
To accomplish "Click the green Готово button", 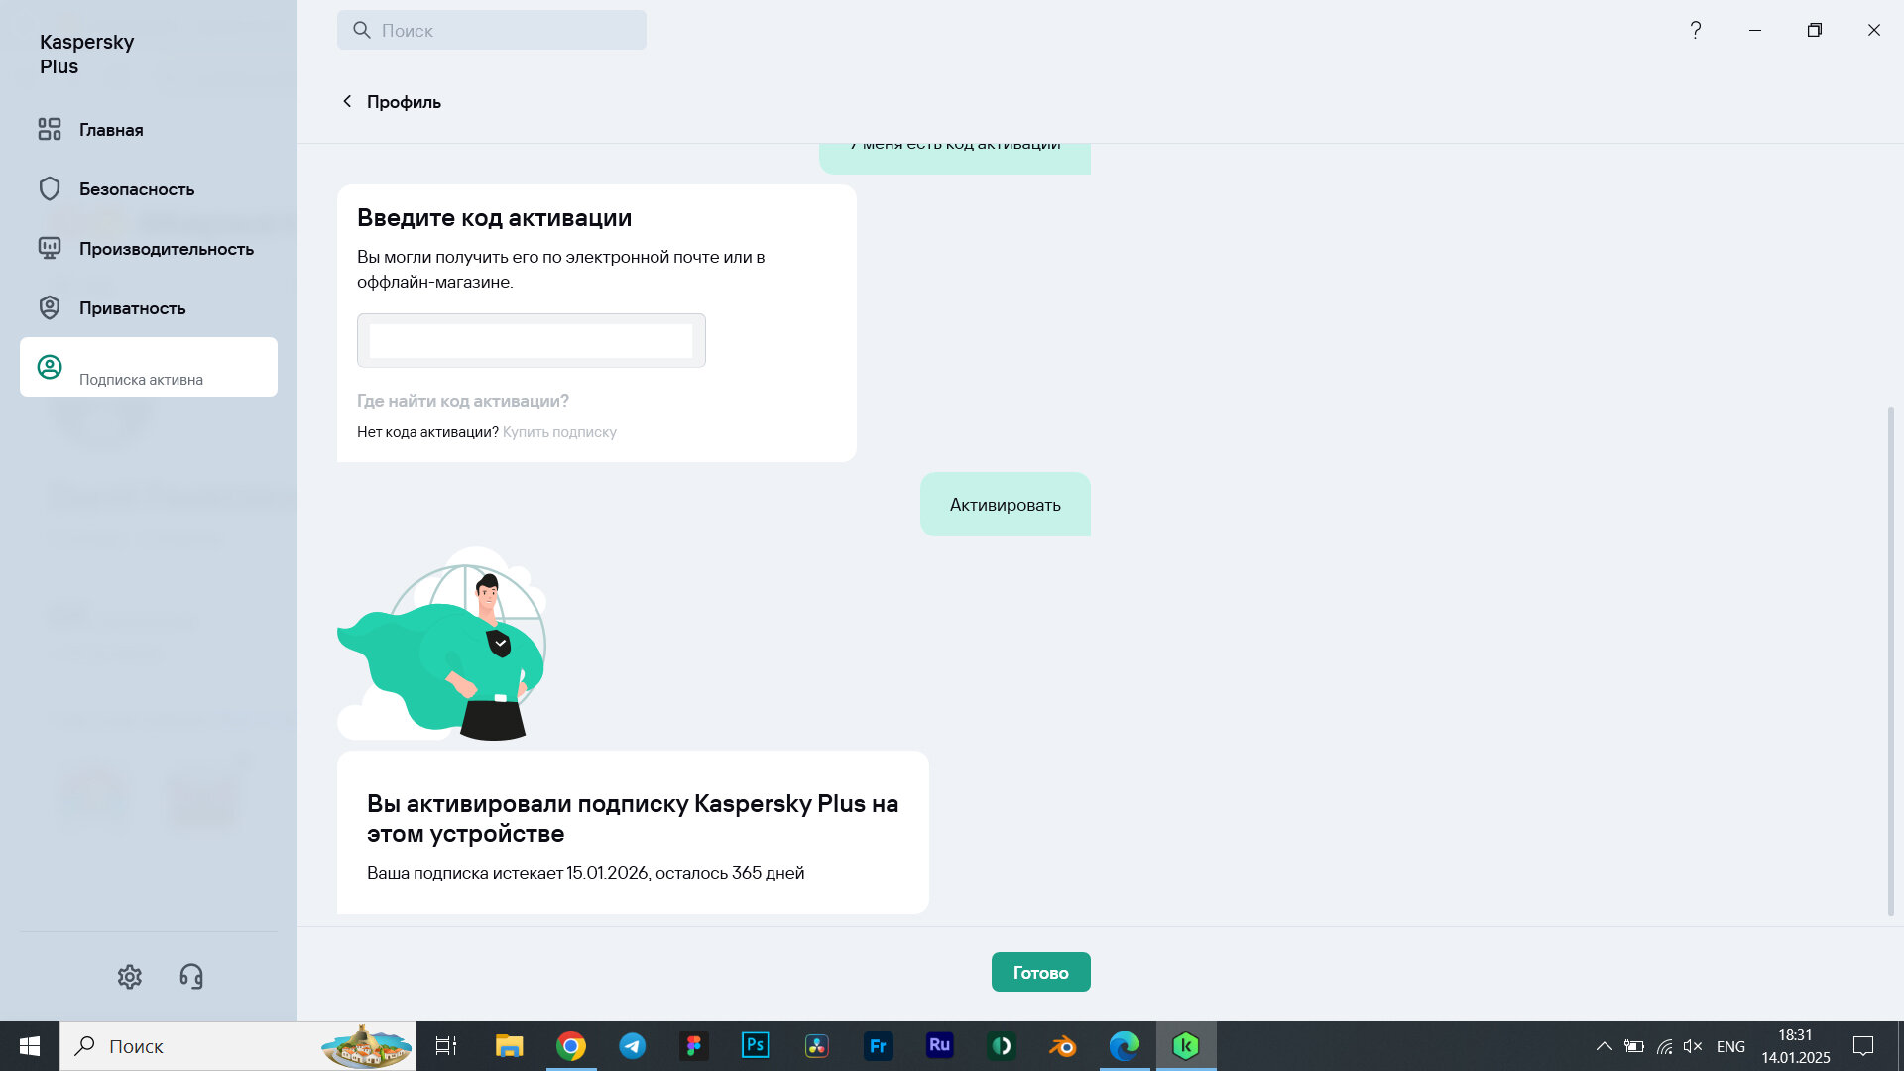I will [x=1041, y=972].
